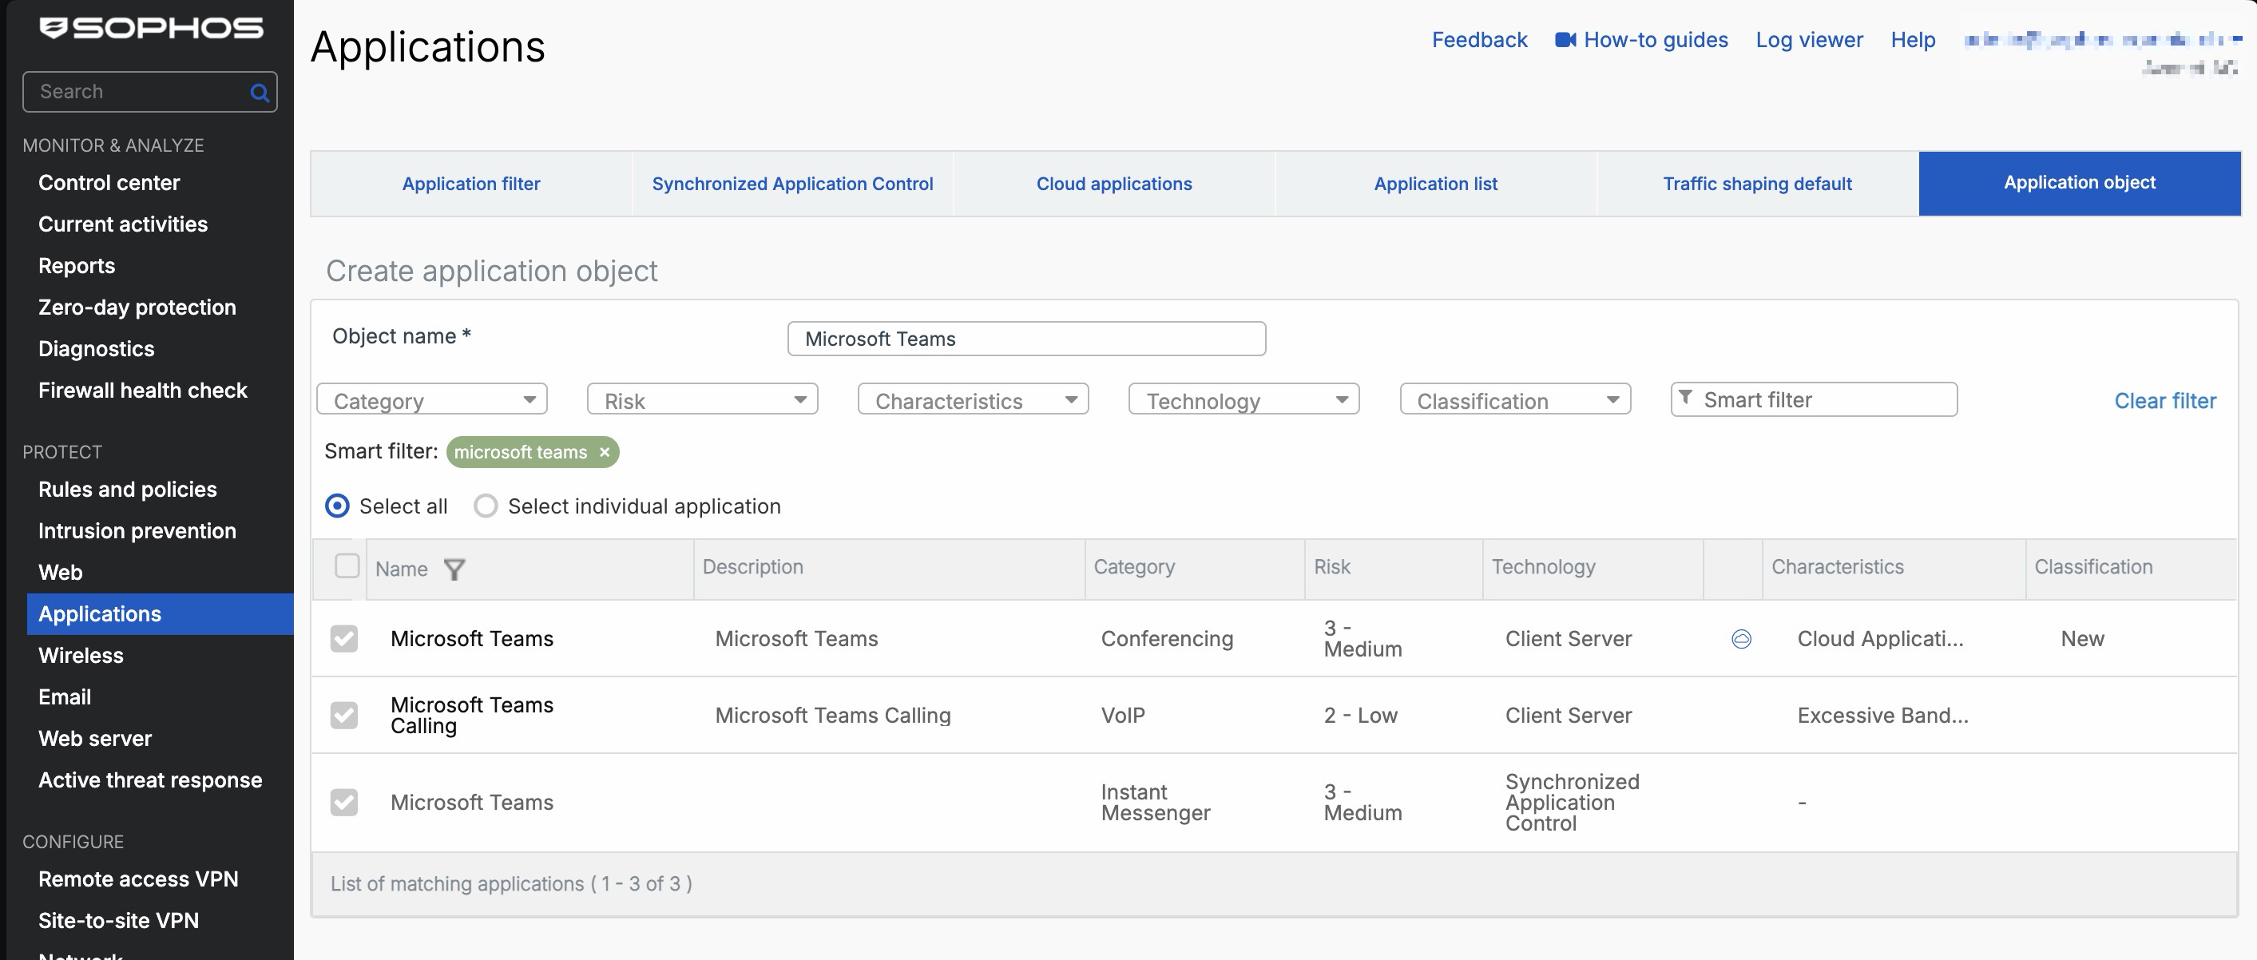Open the Log viewer link
2257x960 pixels.
1808,39
